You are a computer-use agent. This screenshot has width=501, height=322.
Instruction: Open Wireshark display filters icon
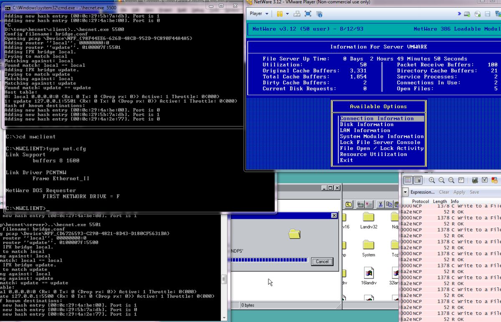tap(485, 180)
